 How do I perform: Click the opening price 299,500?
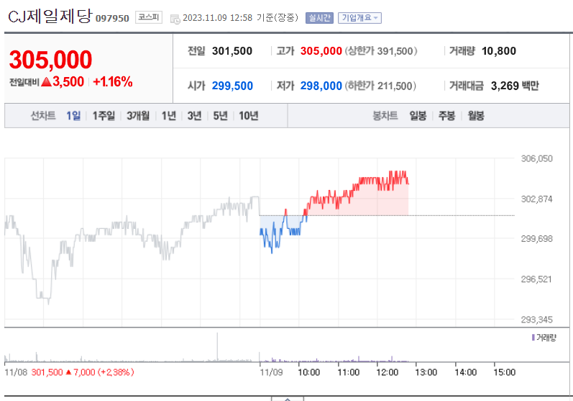click(232, 86)
